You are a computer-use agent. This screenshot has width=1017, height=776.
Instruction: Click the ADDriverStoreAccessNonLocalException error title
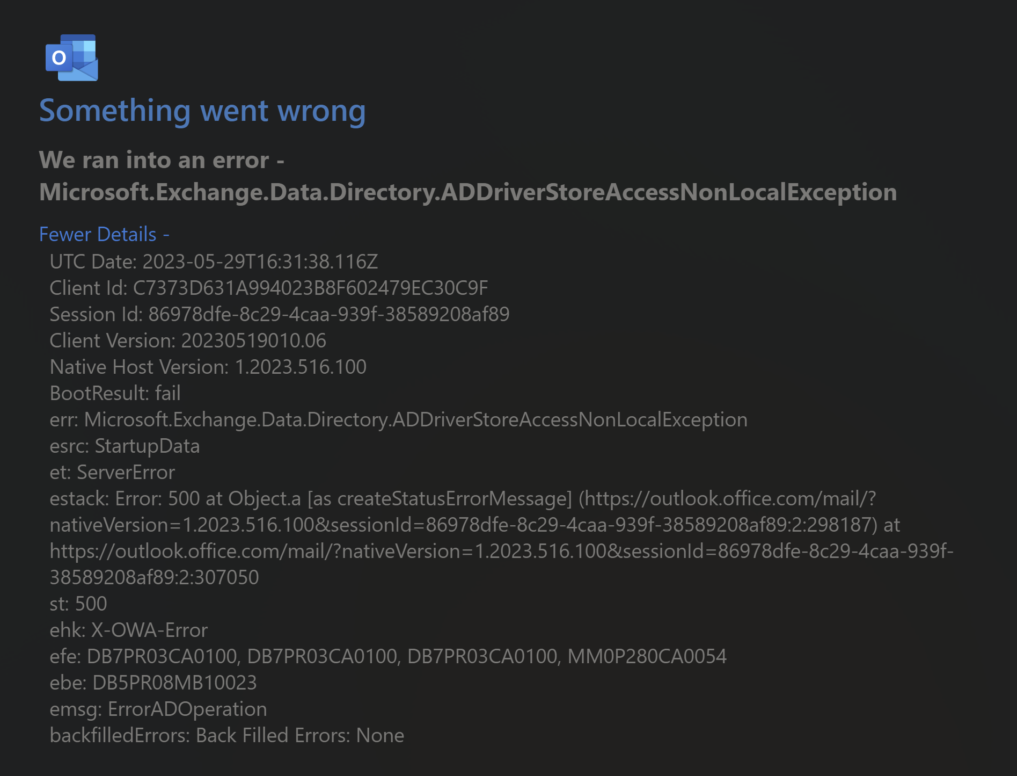(467, 193)
